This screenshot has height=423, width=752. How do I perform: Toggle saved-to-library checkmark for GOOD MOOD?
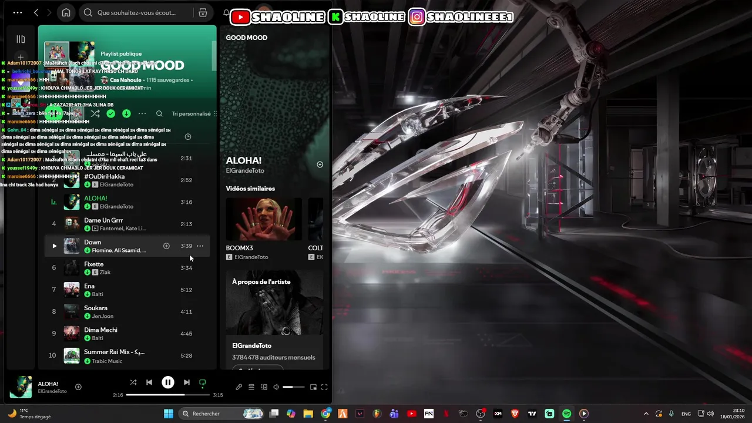tap(110, 113)
